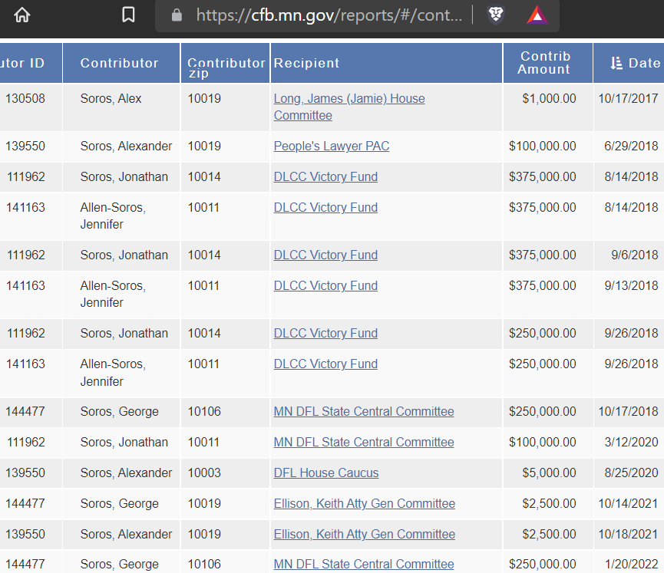Open DLCC Victory Fund link for Soros, Jonathan on 9/26/2018
The image size is (664, 573).
(x=325, y=333)
